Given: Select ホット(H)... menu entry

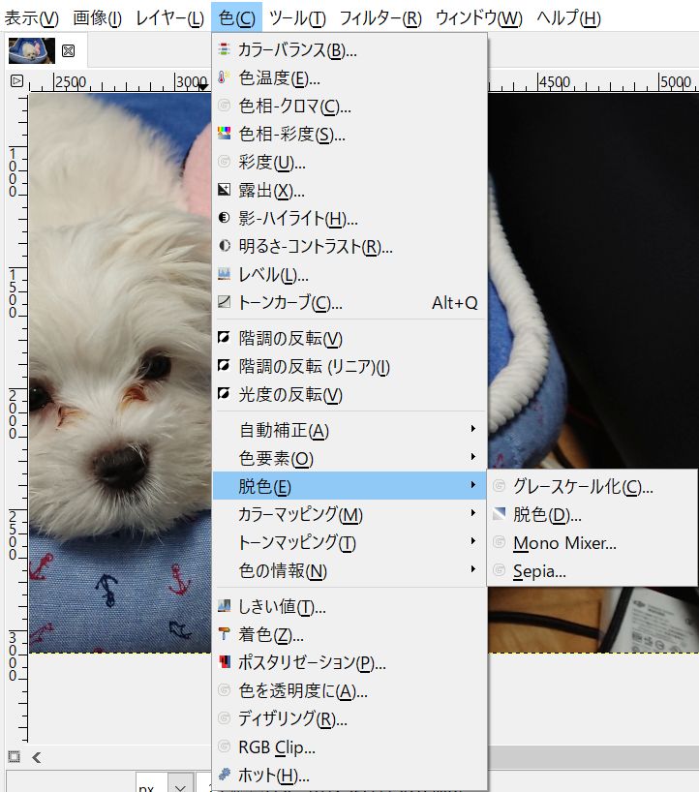Looking at the screenshot, I should (x=349, y=775).
